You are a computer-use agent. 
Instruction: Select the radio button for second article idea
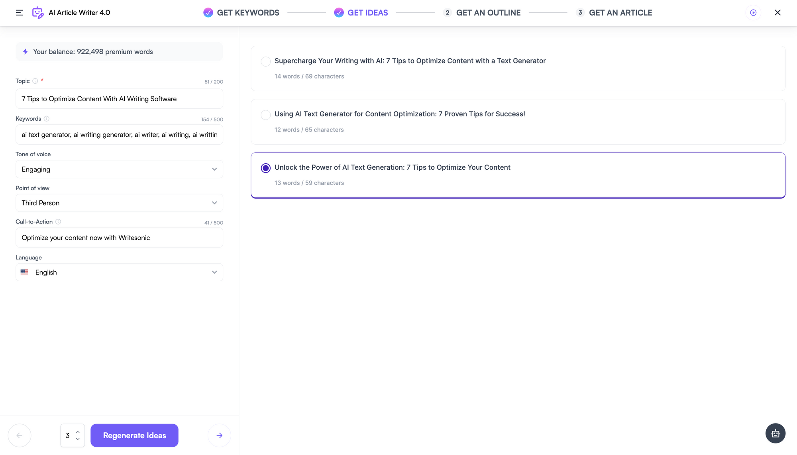265,114
